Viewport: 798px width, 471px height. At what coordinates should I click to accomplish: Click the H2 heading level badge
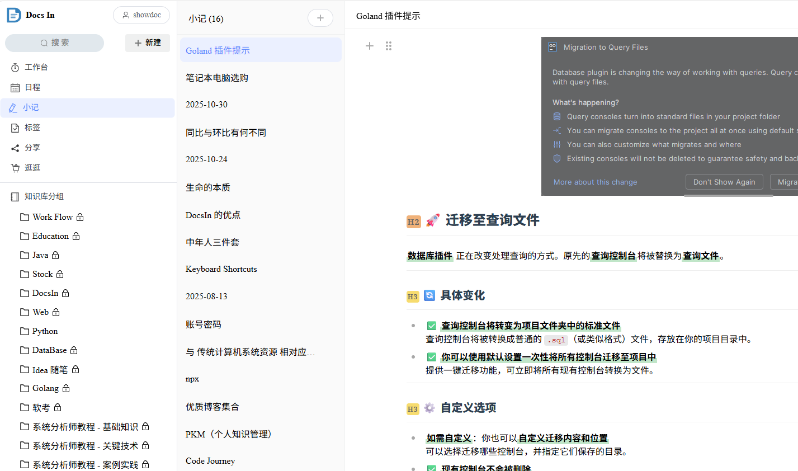[x=413, y=222]
